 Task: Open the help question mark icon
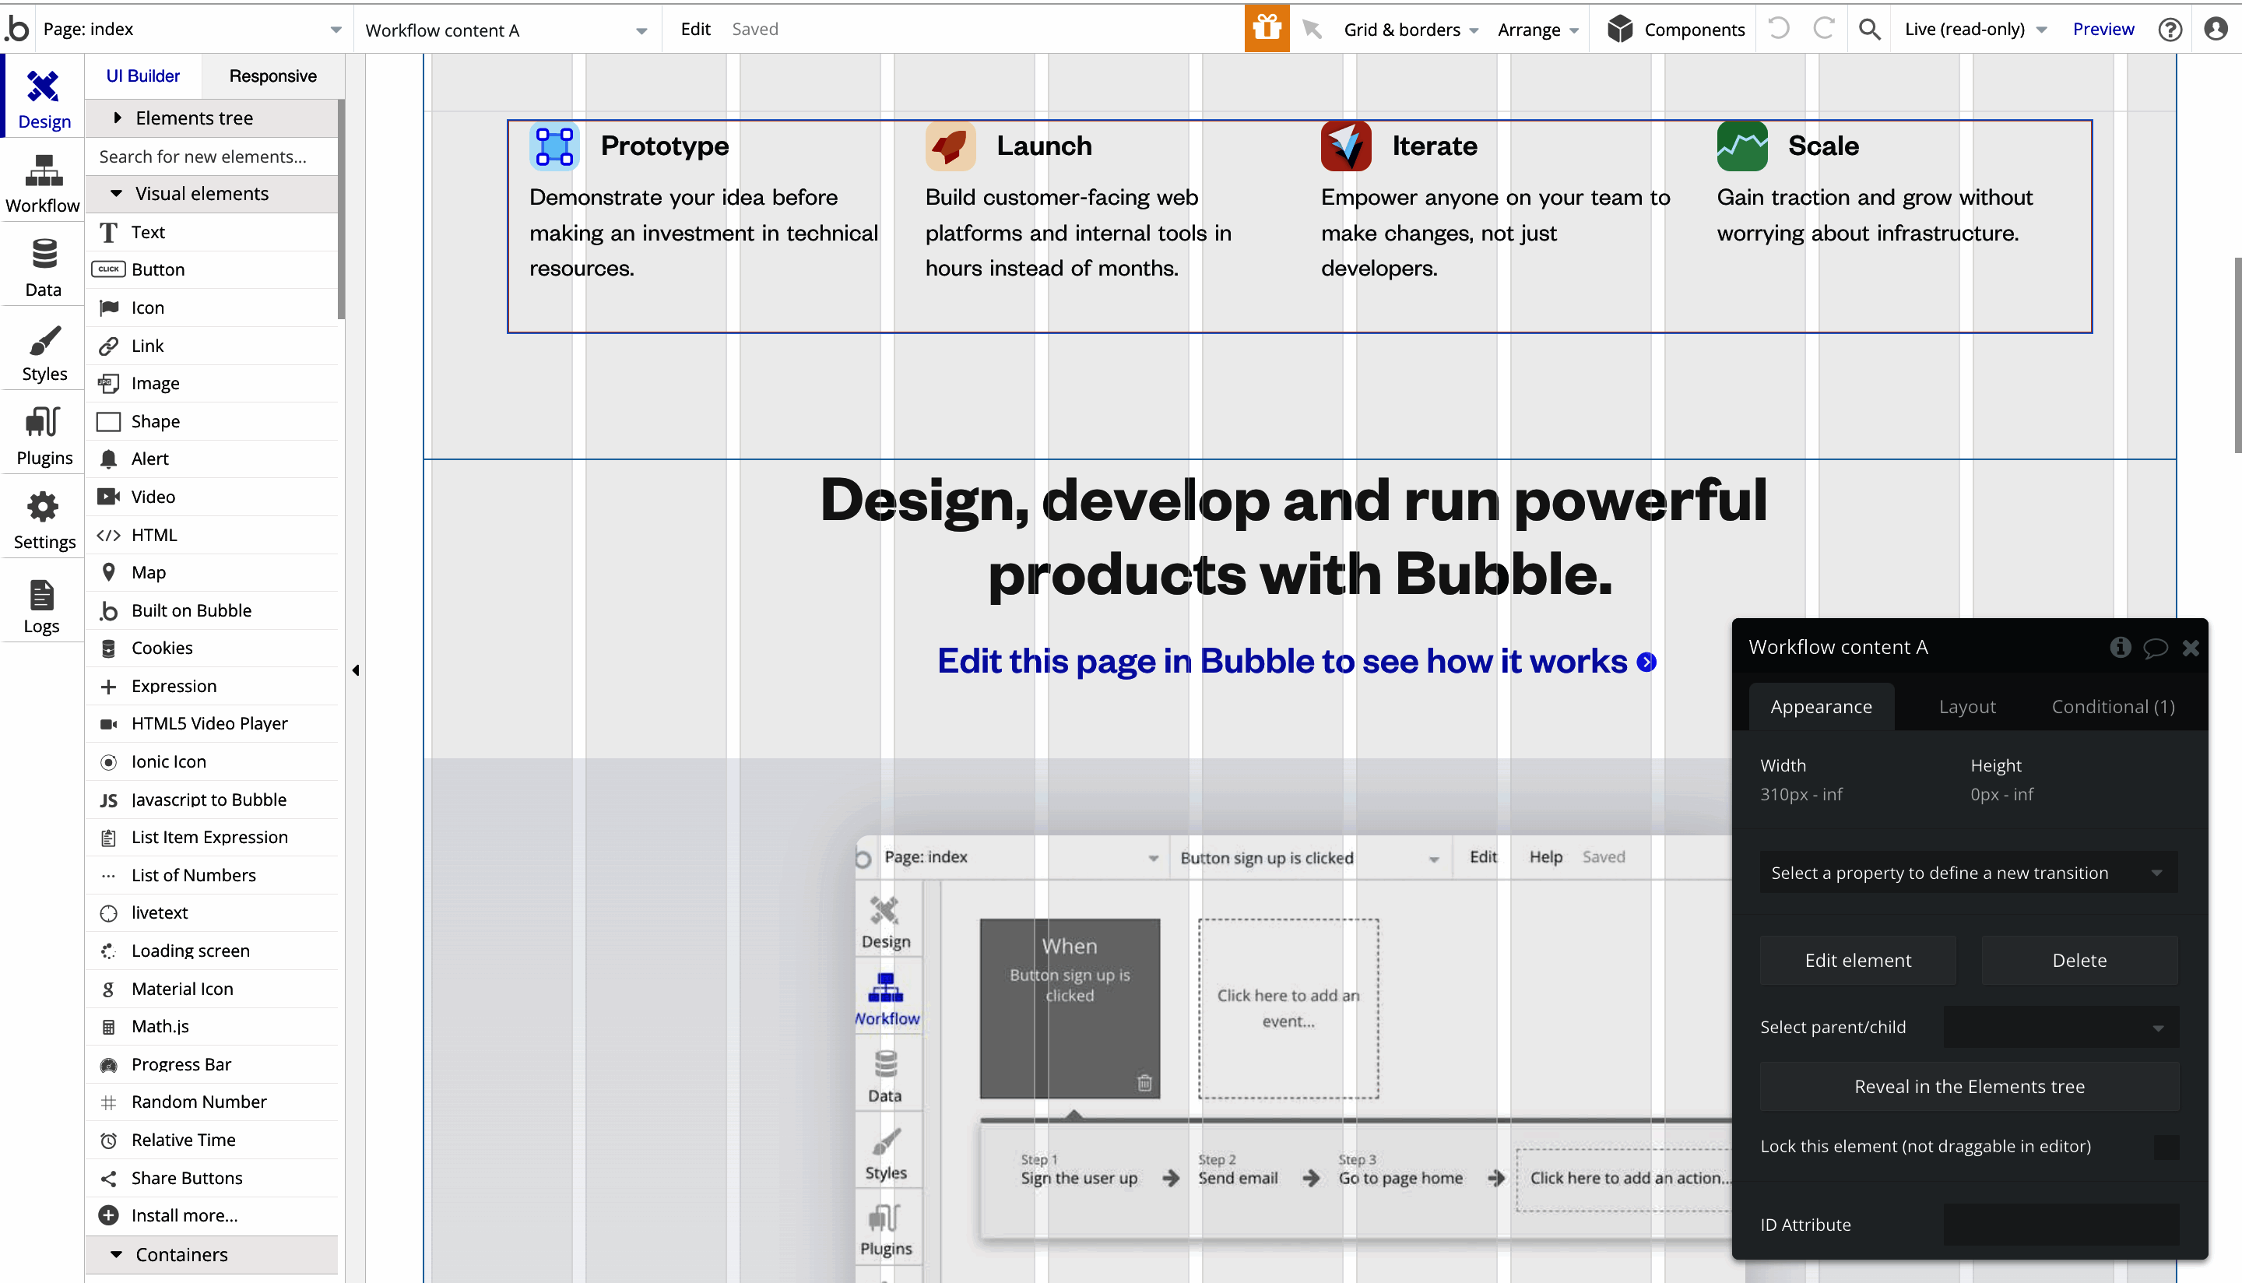pyautogui.click(x=2170, y=29)
